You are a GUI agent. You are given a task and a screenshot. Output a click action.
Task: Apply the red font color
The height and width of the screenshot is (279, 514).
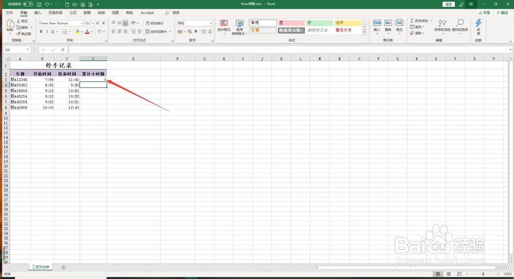pos(87,32)
